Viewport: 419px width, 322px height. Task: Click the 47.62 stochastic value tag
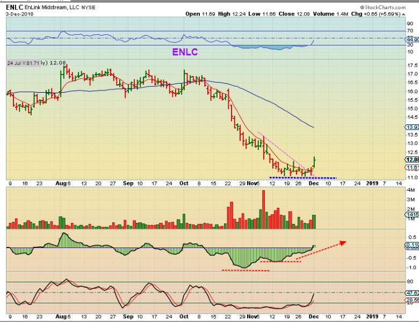point(413,293)
